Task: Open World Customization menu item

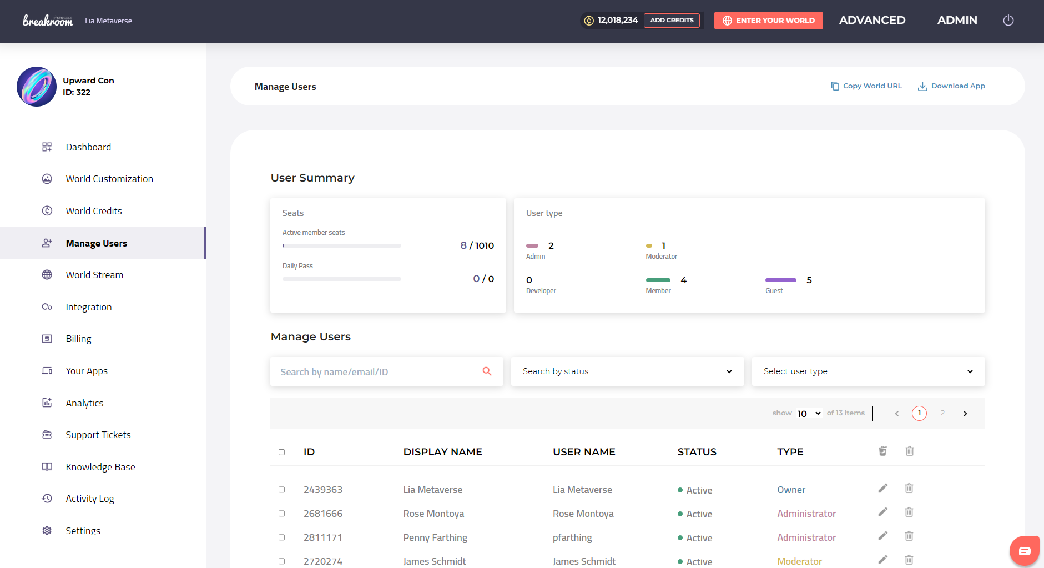Action: click(x=109, y=179)
